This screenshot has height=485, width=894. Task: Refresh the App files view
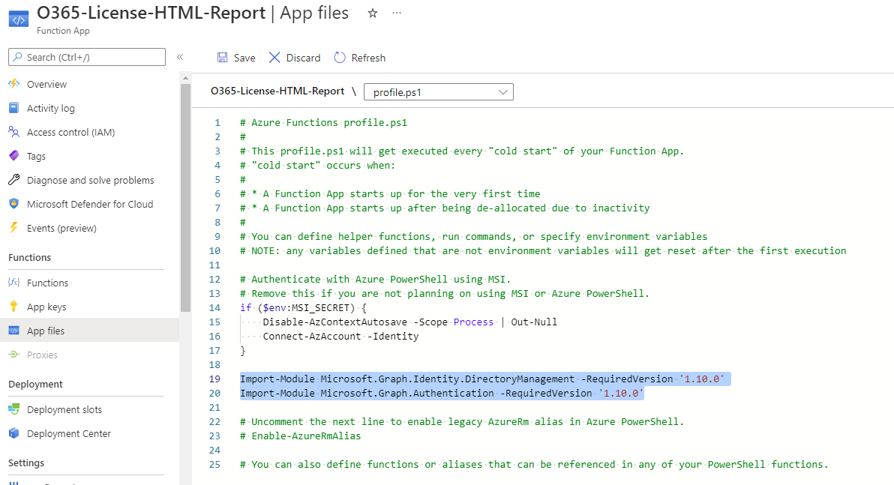360,58
